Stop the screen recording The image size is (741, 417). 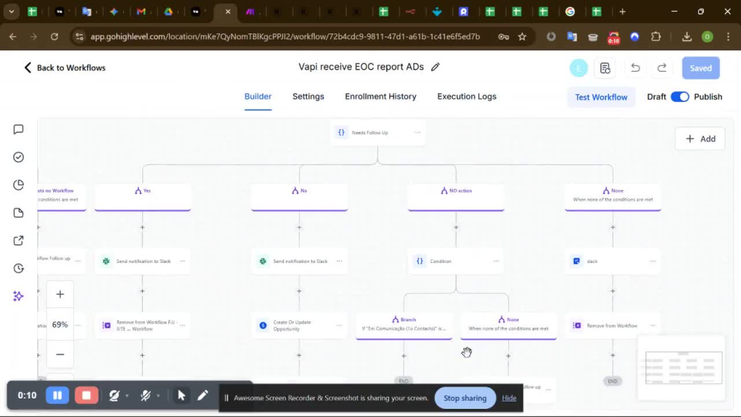(x=87, y=396)
